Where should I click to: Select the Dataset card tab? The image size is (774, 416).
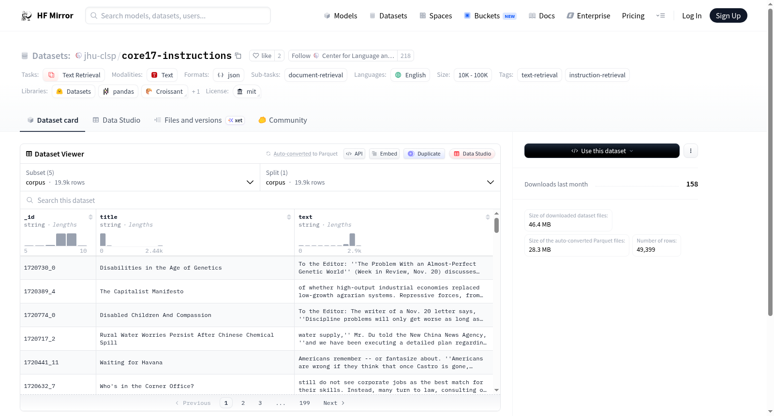(x=53, y=120)
